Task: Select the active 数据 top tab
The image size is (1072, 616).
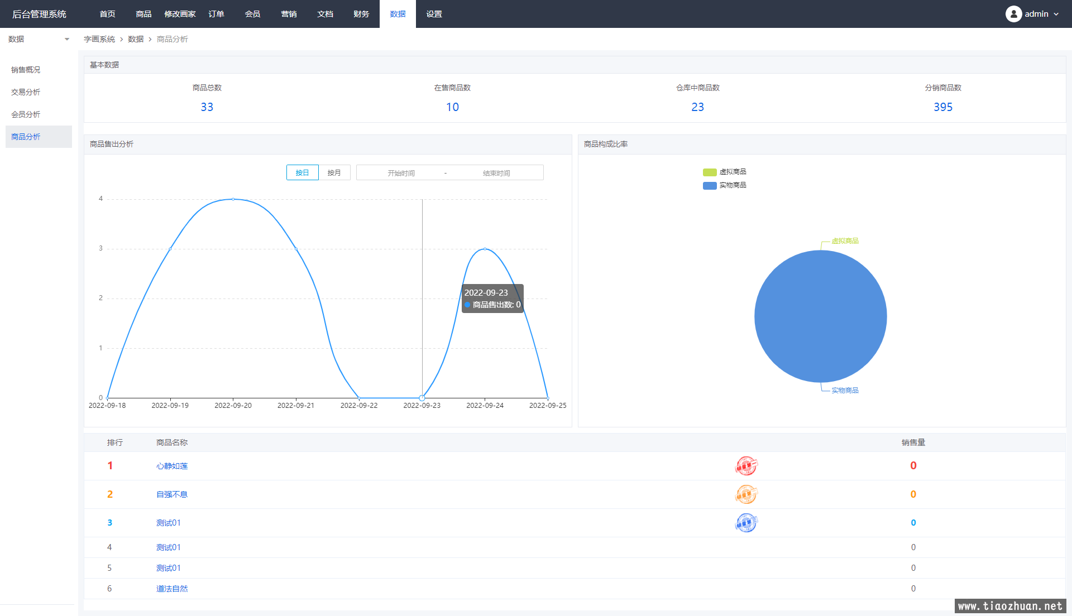Action: pyautogui.click(x=398, y=14)
